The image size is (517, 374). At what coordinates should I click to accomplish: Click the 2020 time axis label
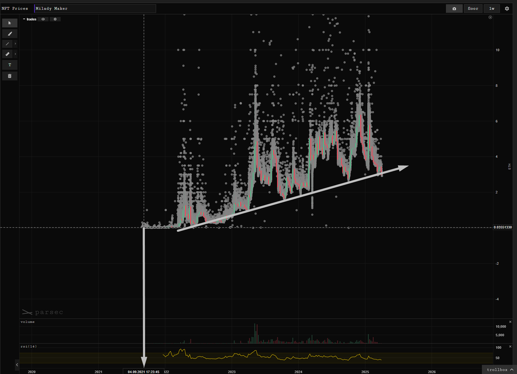point(32,372)
